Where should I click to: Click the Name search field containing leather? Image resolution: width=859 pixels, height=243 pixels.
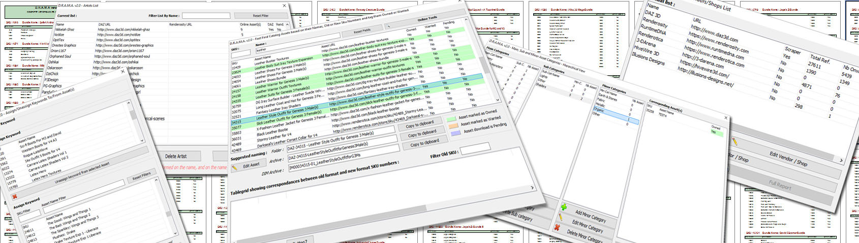pos(297,43)
